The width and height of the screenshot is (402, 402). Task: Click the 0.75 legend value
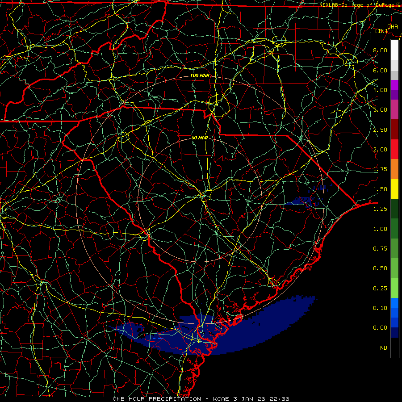[380, 249]
